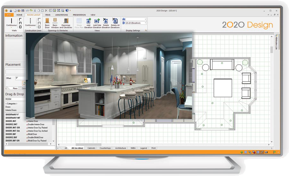
Task: Click the Open folder icon in quick access toolbar
Action: (19, 11)
